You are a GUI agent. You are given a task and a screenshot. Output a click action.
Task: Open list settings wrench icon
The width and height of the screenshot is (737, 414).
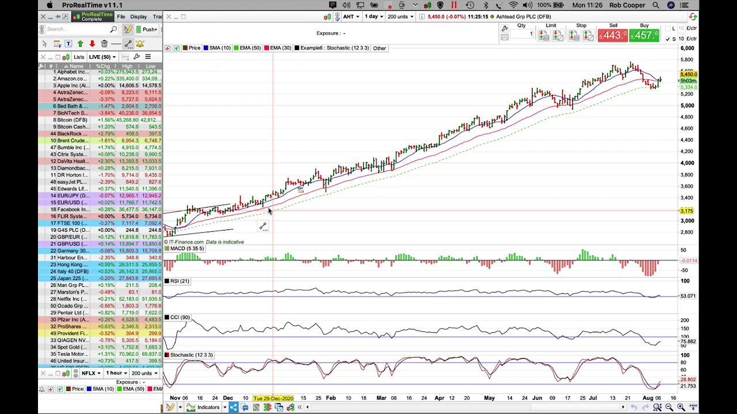tap(136, 56)
